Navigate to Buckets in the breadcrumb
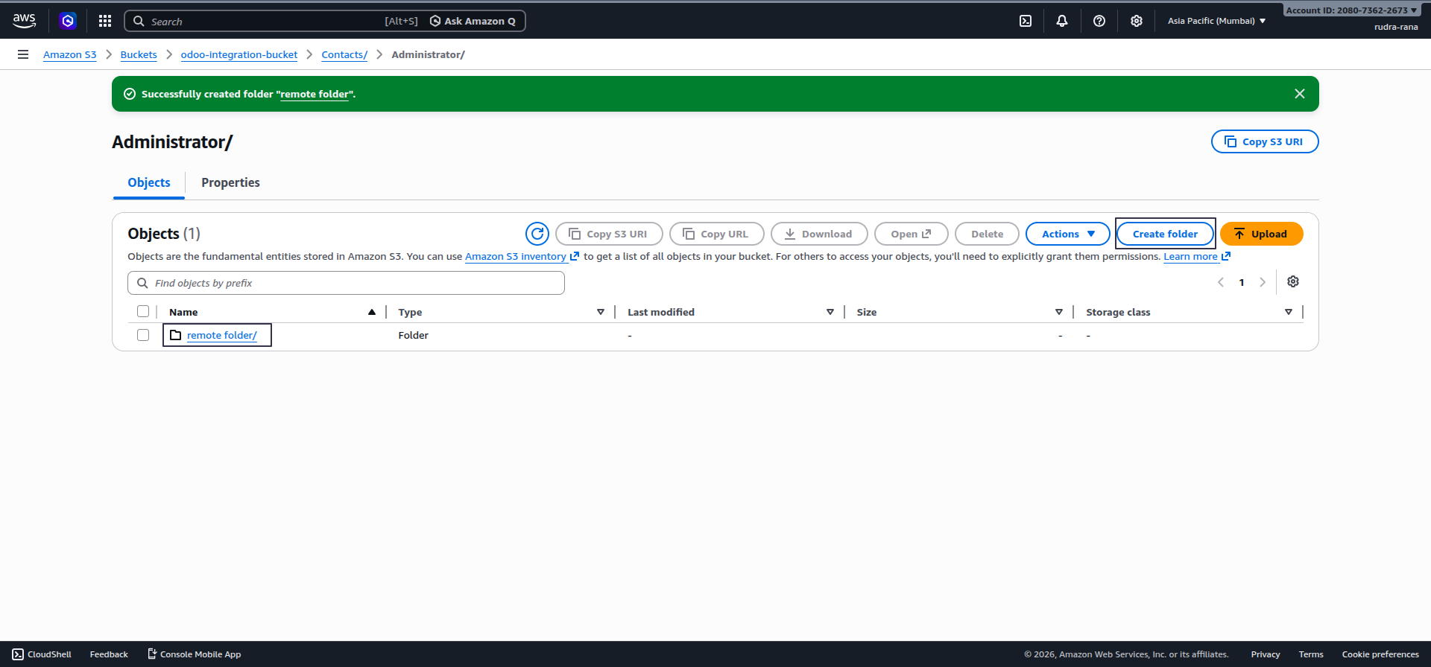 [x=139, y=54]
